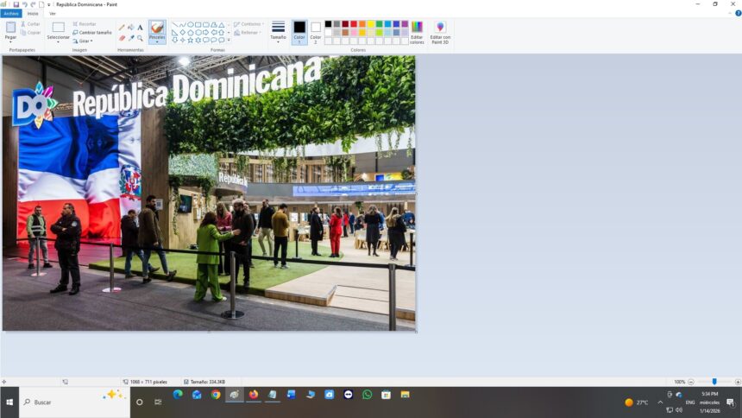Click the Paint help question mark icon
The image size is (742, 418).
coord(738,13)
